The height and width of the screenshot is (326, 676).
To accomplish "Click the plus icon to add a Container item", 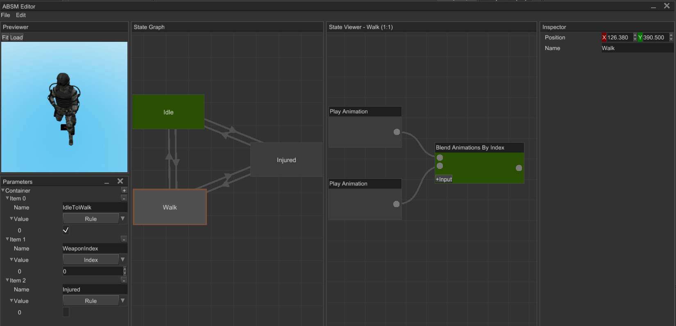I will click(x=124, y=190).
